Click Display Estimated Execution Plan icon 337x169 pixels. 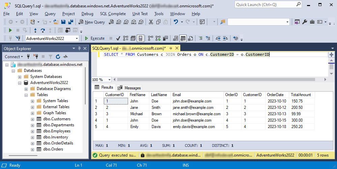(x=125, y=38)
